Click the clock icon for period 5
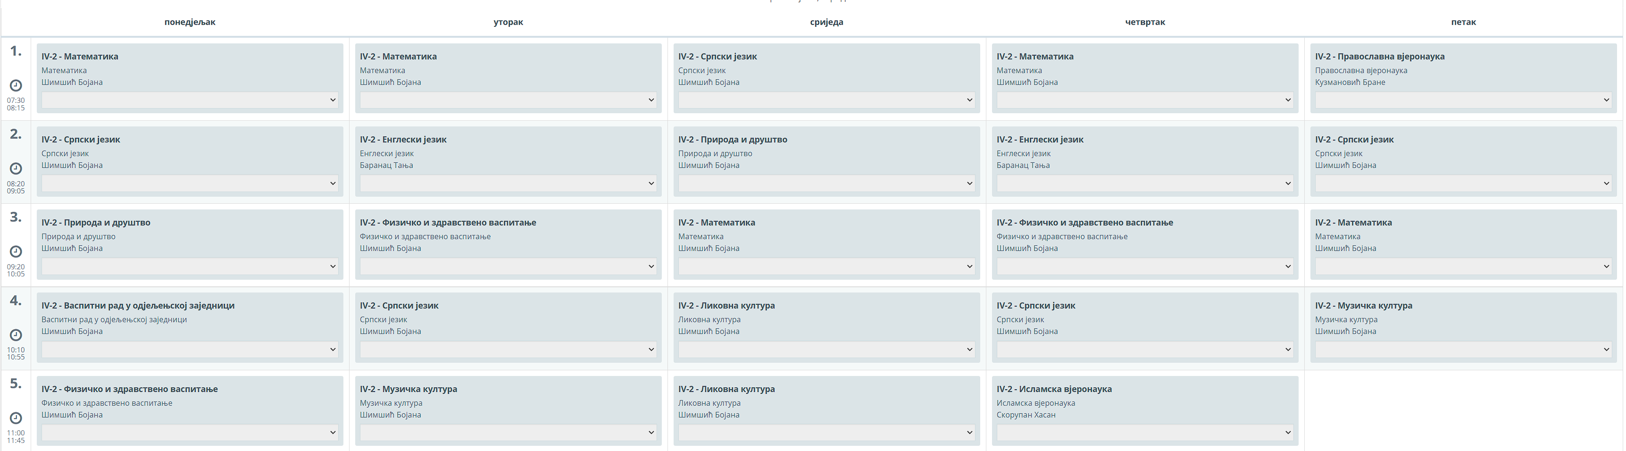The image size is (1626, 451). point(16,418)
